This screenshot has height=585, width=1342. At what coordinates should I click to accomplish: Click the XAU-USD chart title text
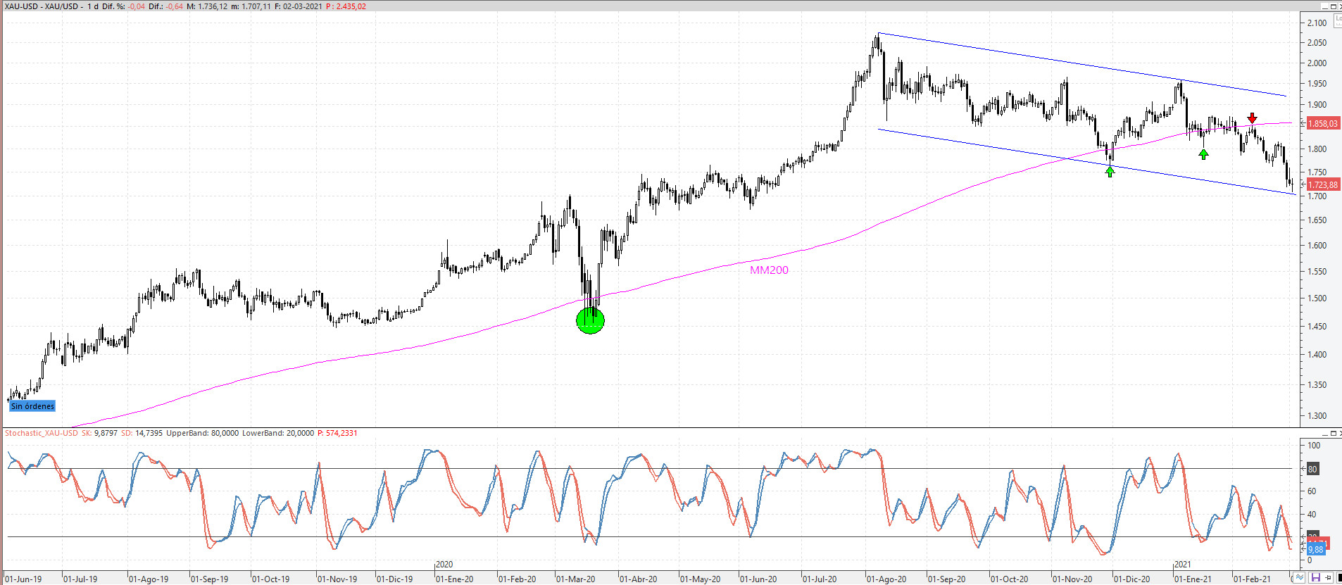(x=42, y=6)
